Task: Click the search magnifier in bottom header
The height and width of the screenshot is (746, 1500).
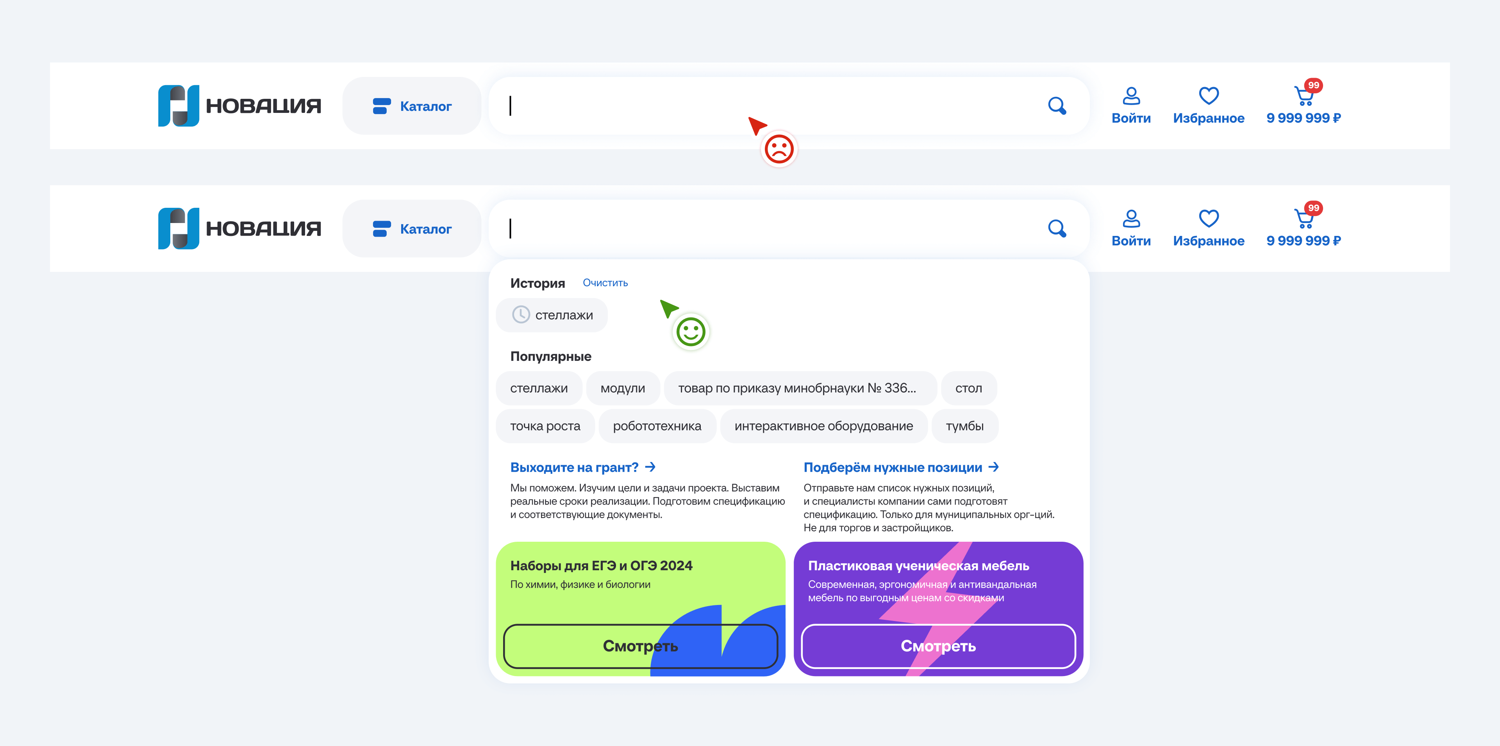Action: [x=1056, y=228]
